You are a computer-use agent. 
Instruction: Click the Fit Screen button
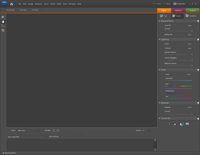pyautogui.click(x=23, y=10)
